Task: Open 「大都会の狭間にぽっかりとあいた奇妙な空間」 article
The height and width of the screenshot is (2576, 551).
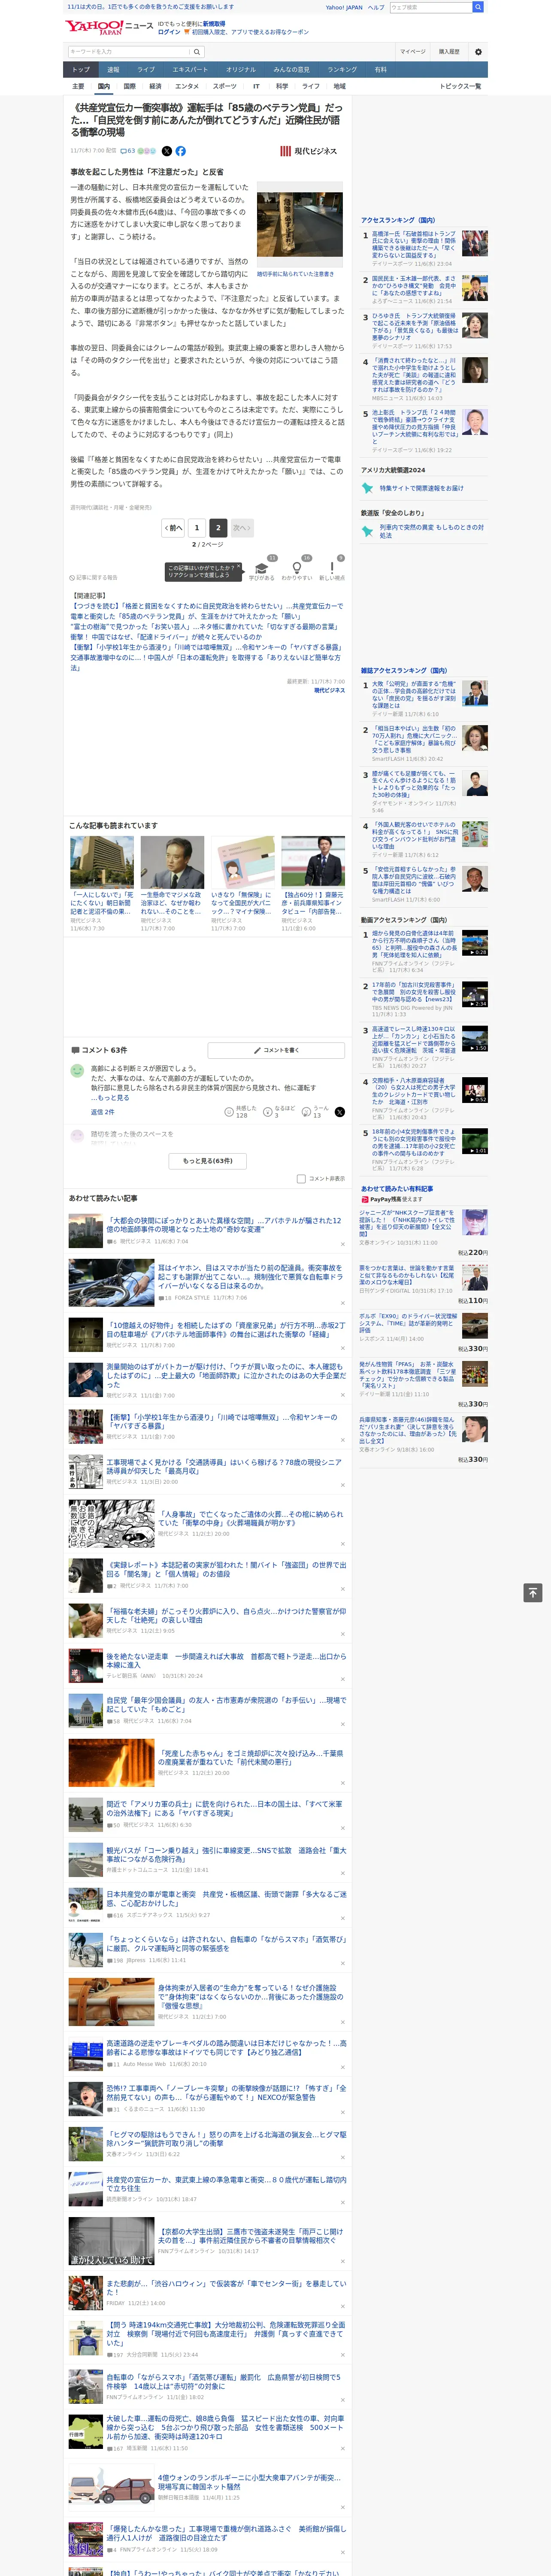Action: (225, 1225)
